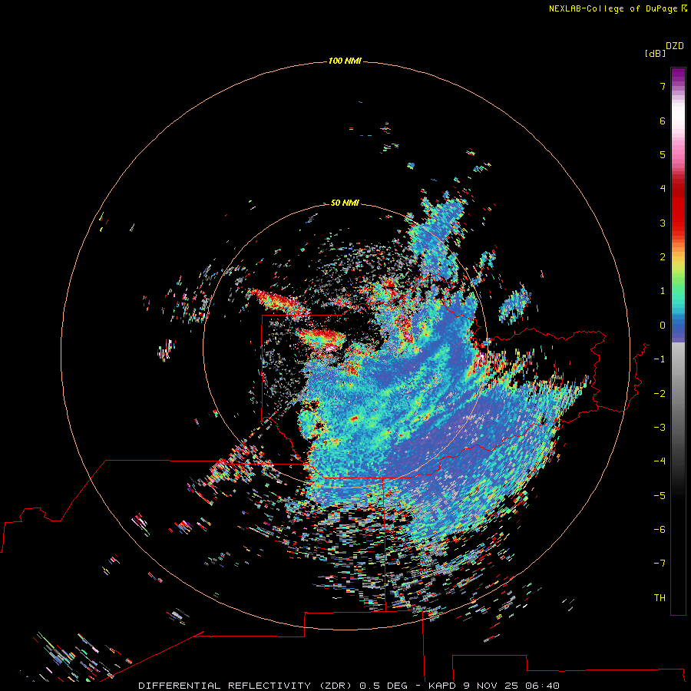Image resolution: width=691 pixels, height=691 pixels.
Task: Click the -3 value on color scale
Action: coord(660,428)
